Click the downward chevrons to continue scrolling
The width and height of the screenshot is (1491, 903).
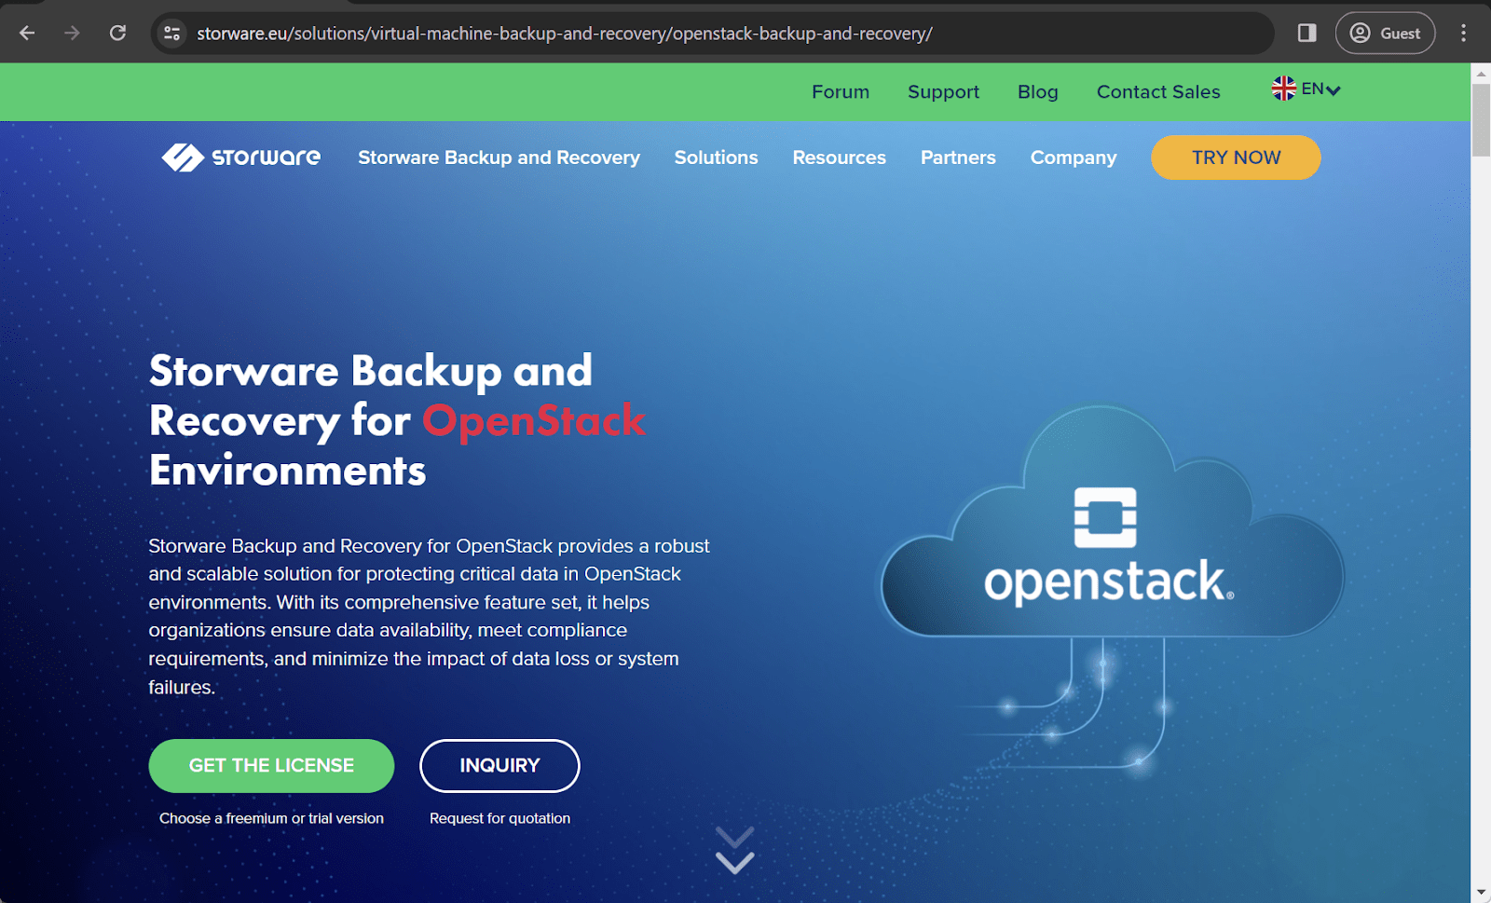click(x=734, y=849)
